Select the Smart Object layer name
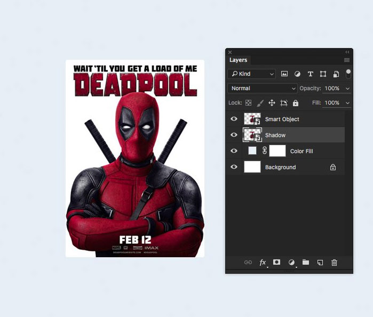The height and width of the screenshot is (317, 373). (x=282, y=119)
